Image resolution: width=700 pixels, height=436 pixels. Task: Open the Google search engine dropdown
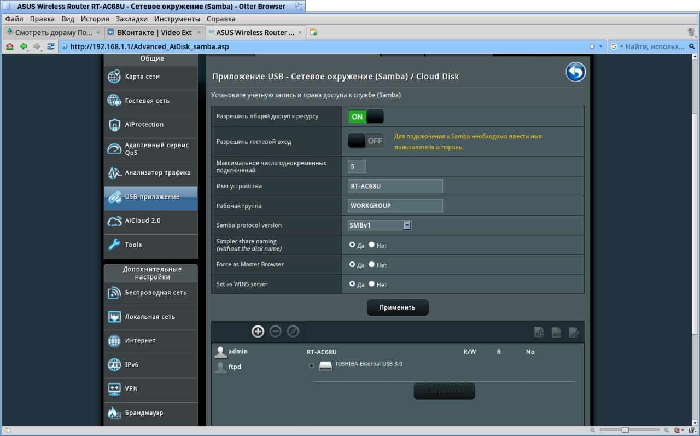617,47
